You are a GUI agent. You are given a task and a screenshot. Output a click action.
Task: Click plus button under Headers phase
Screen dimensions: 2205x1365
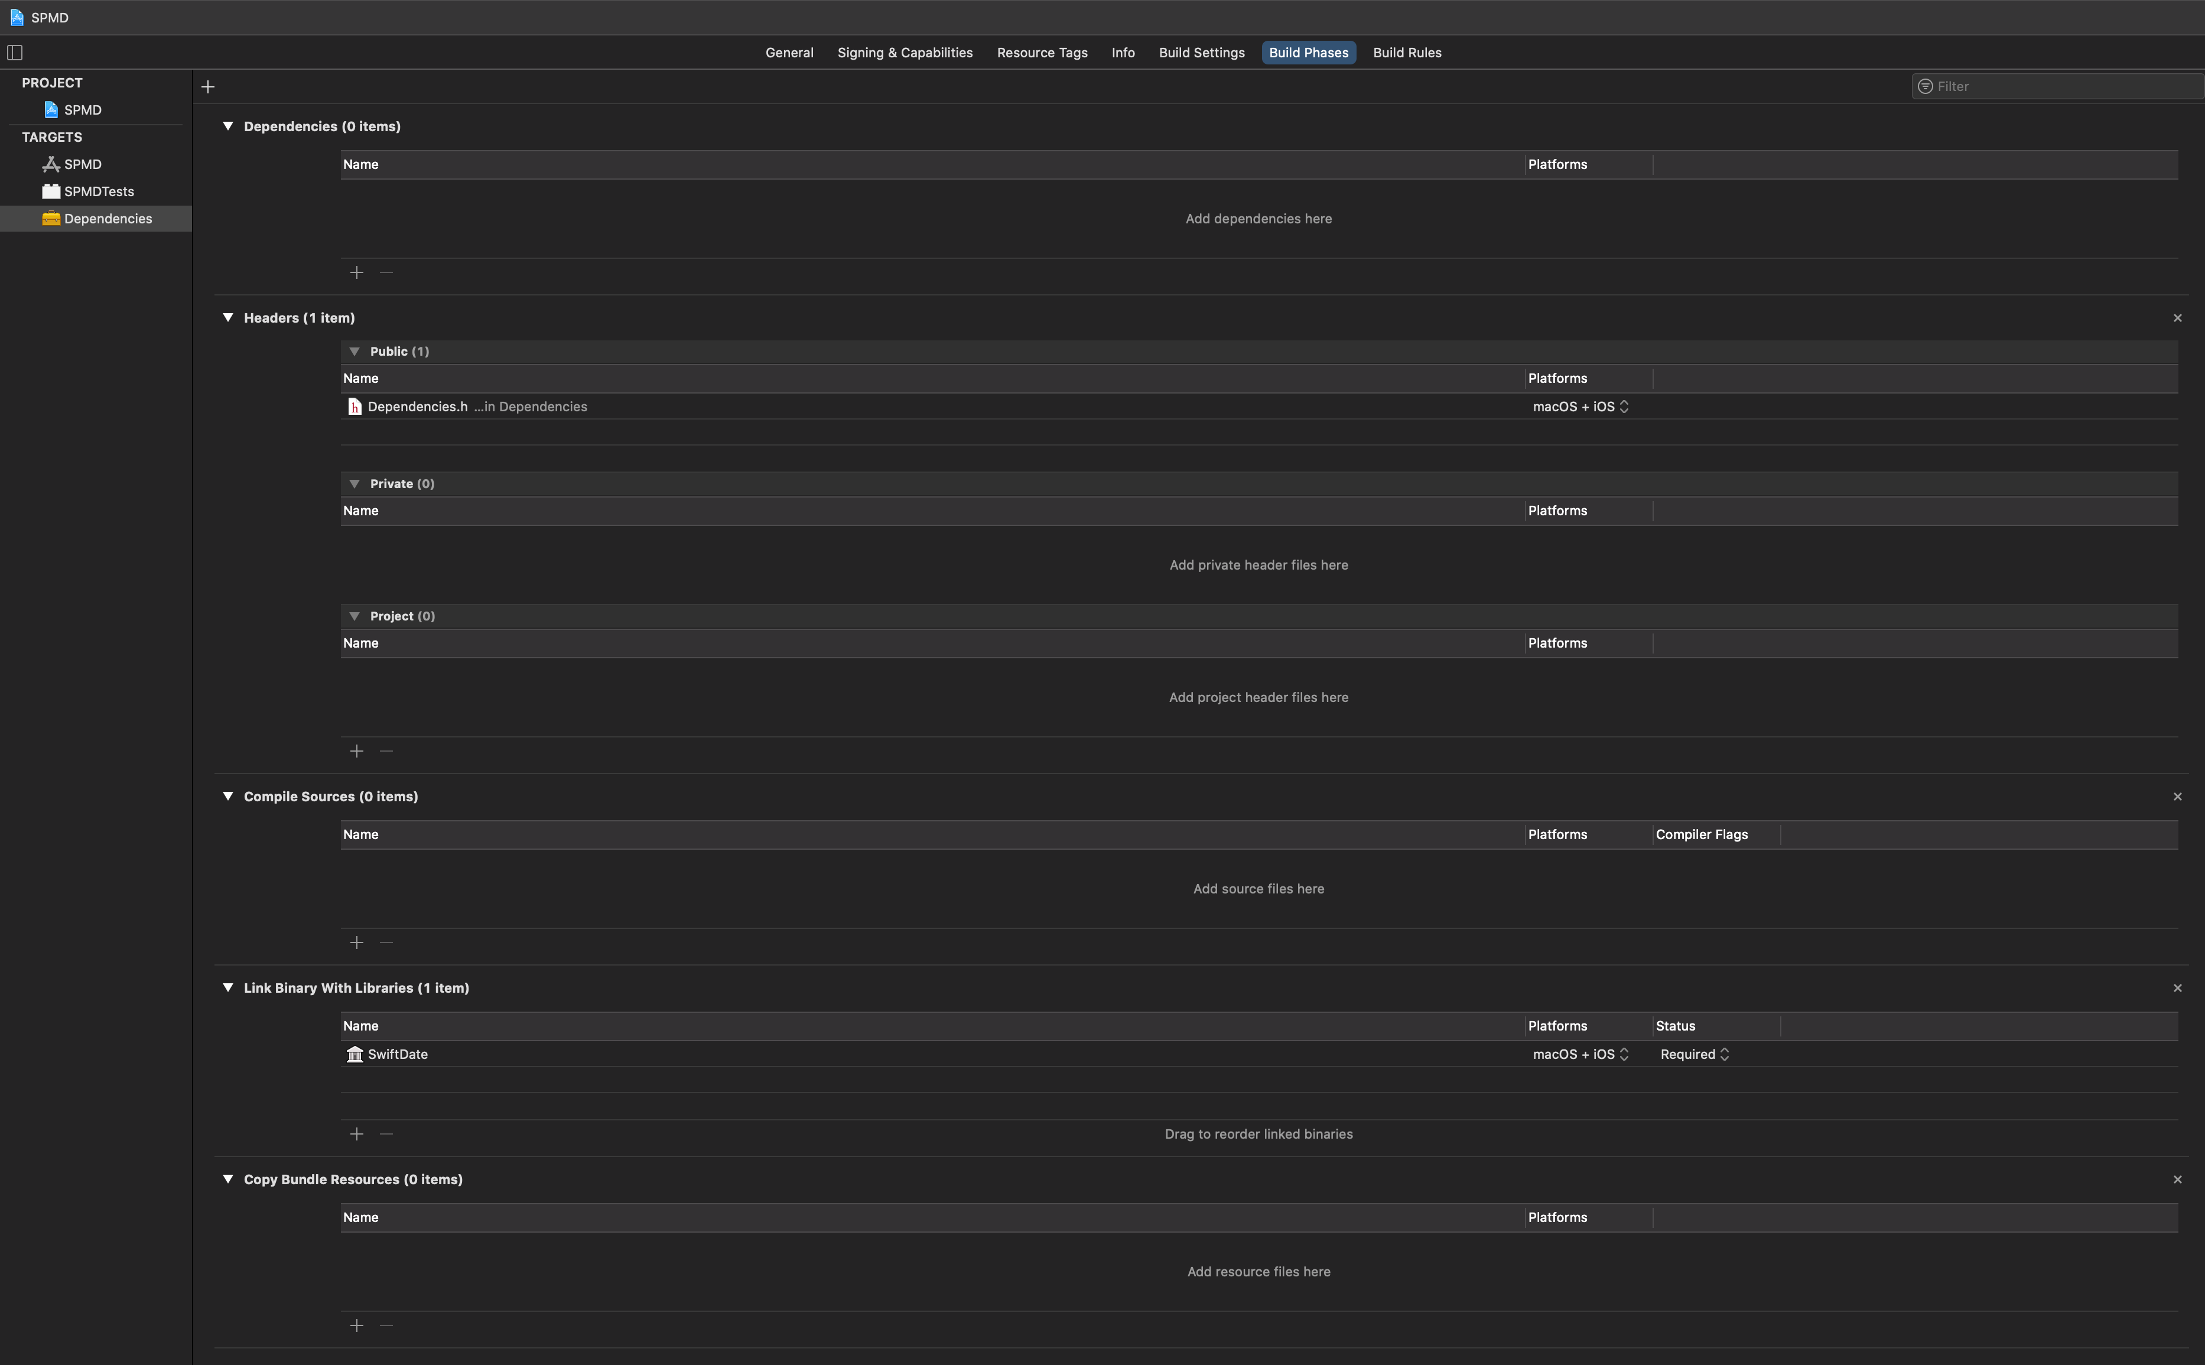[356, 751]
